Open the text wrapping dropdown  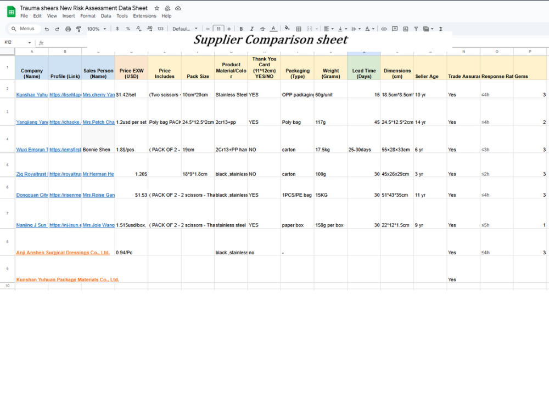coord(356,29)
